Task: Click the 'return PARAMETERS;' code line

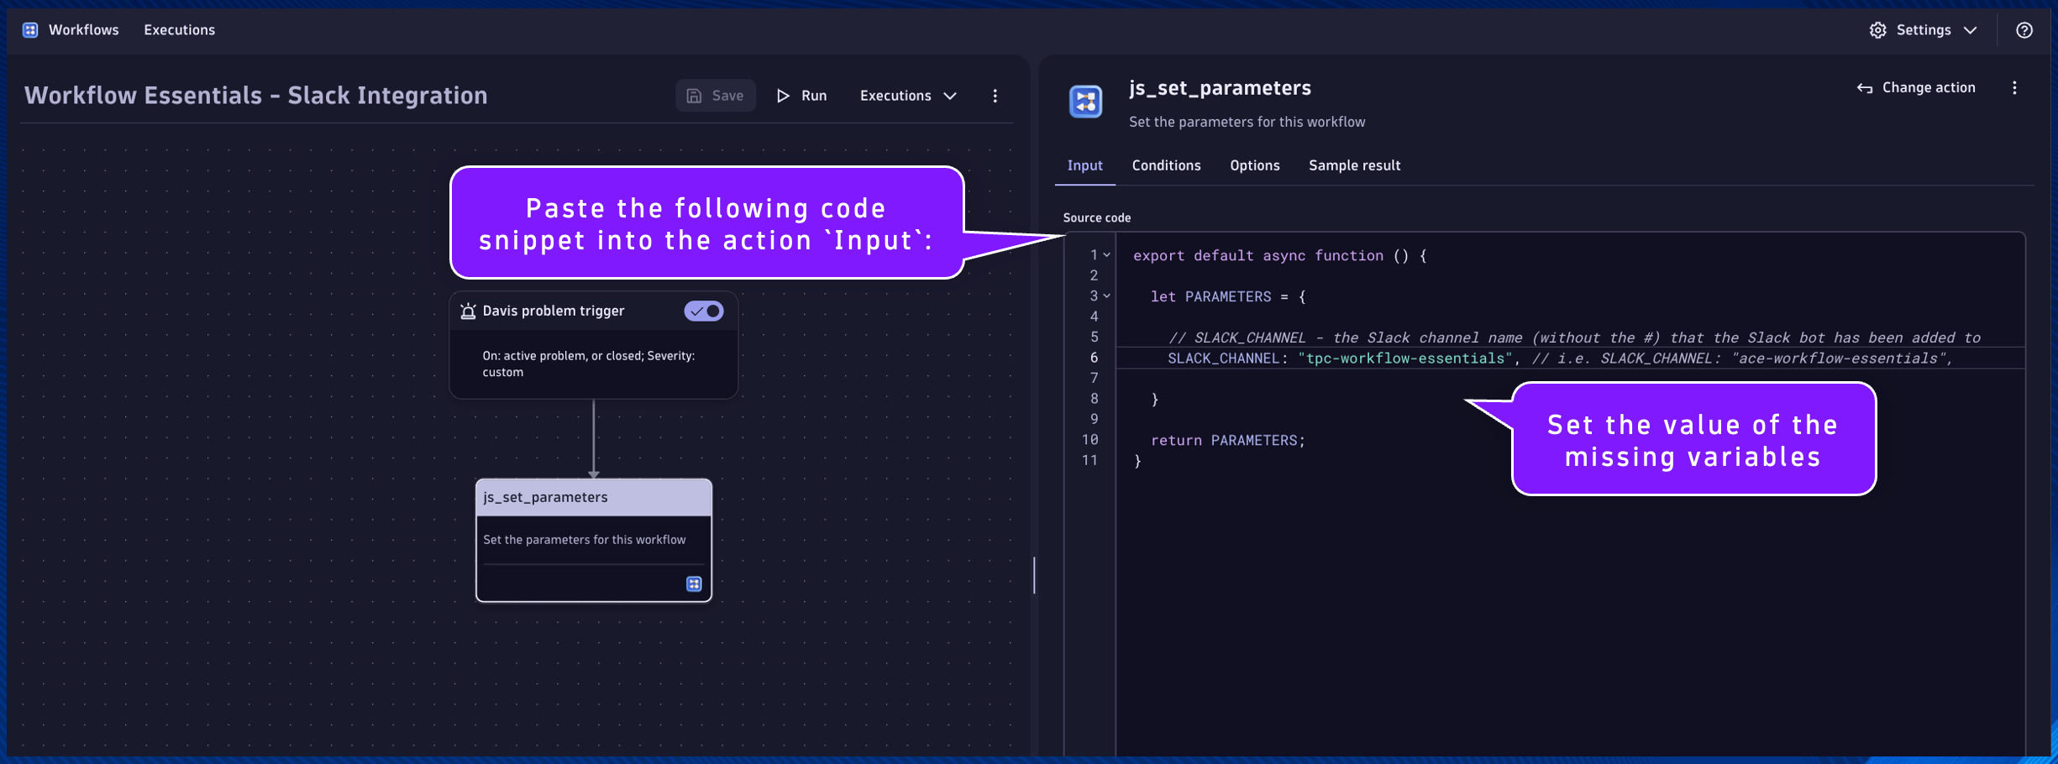Action: point(1228,441)
